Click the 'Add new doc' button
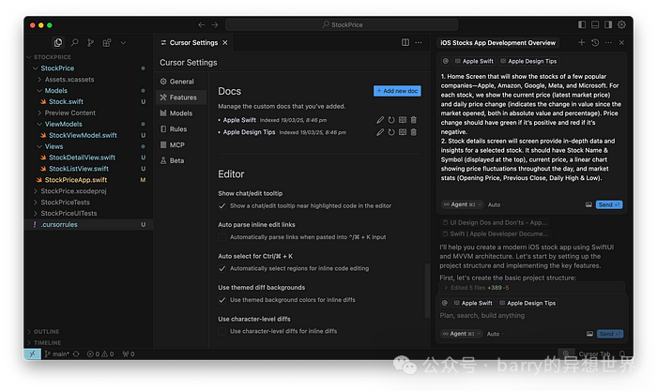The width and height of the screenshot is (657, 391). coord(397,91)
